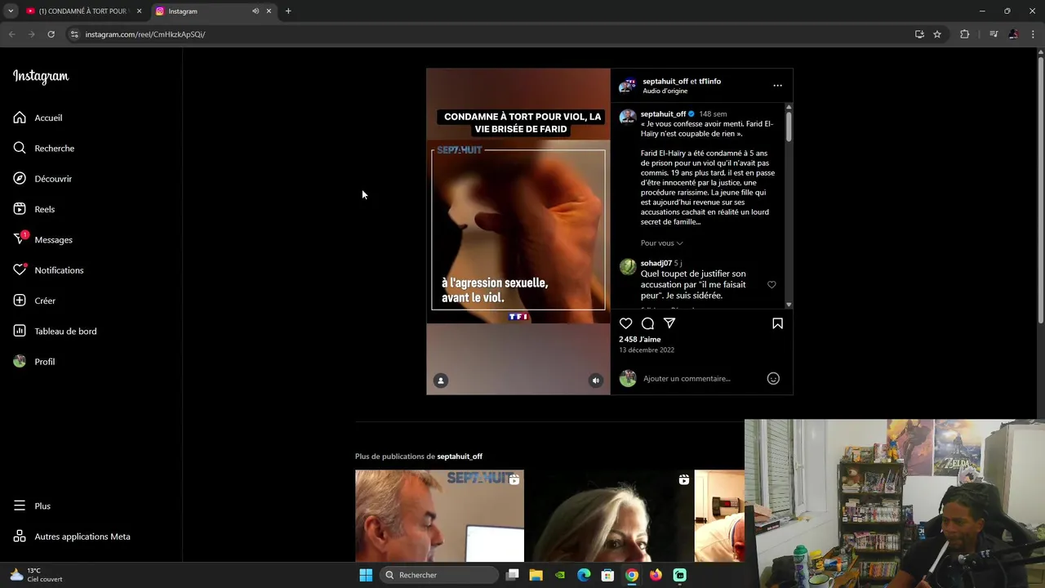This screenshot has width=1045, height=588.
Task: Click 2 458 J'aime likes count
Action: [x=640, y=339]
